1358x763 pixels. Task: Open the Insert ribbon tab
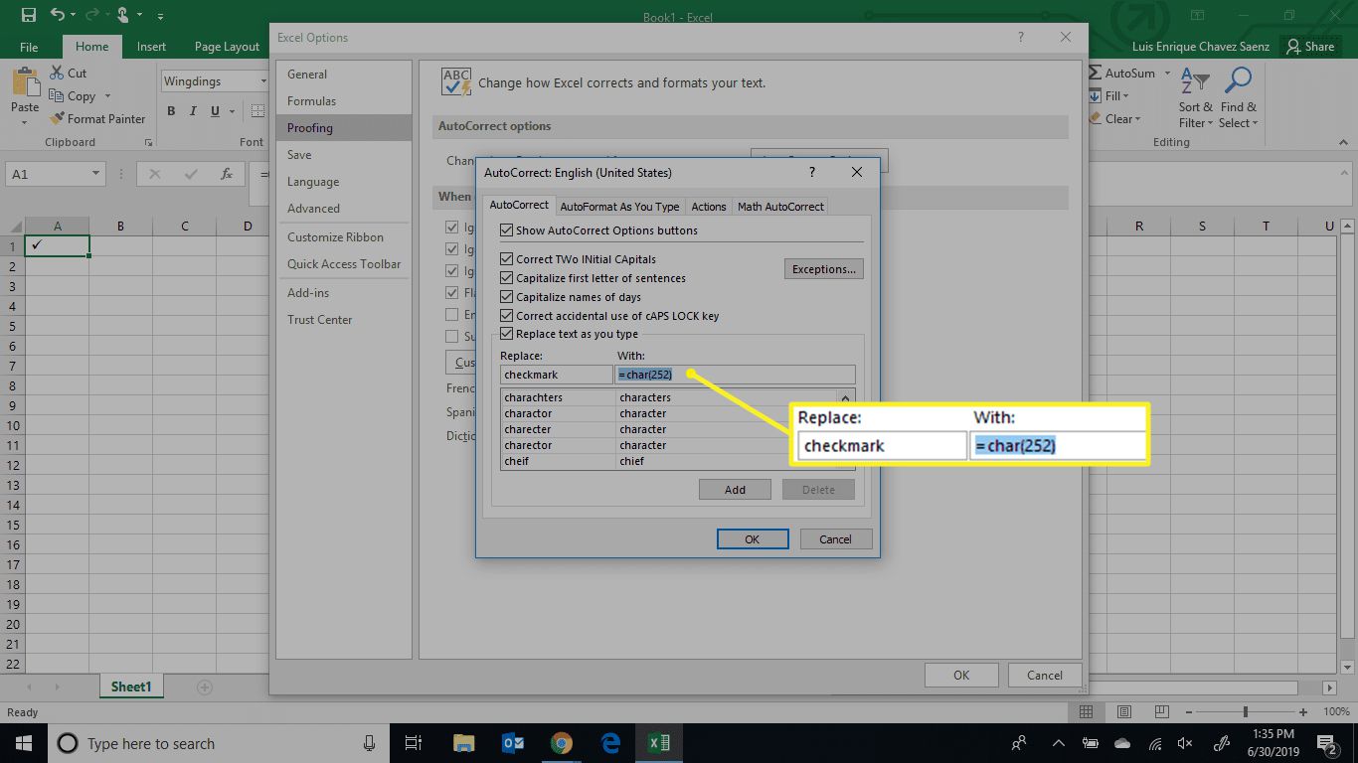pos(151,46)
